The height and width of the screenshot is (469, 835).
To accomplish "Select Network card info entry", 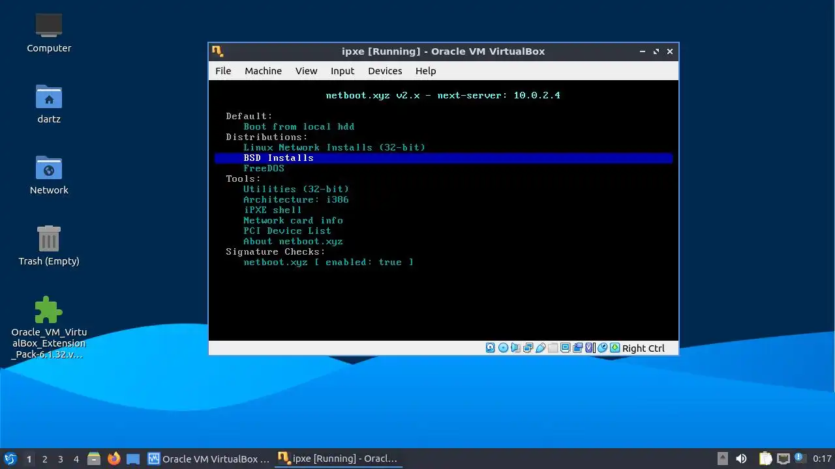I will click(x=293, y=220).
